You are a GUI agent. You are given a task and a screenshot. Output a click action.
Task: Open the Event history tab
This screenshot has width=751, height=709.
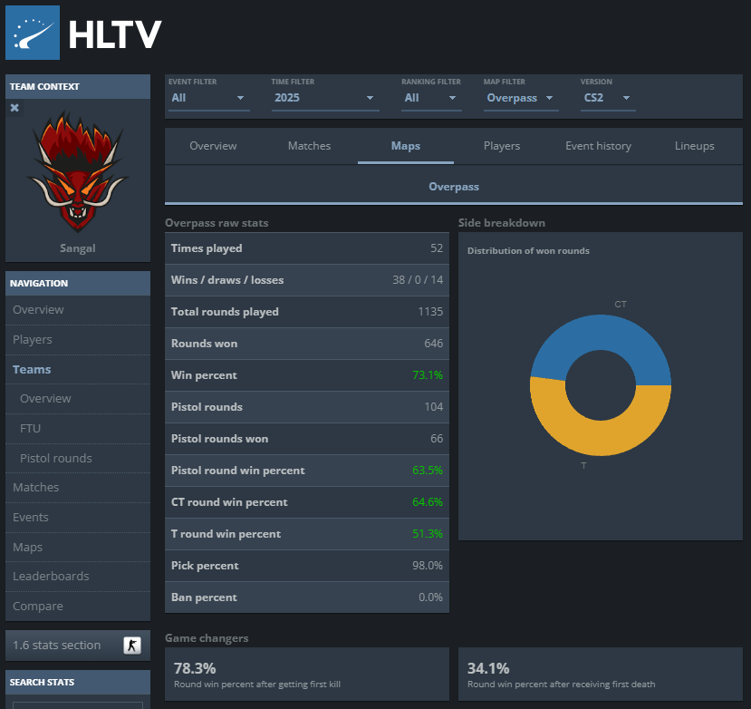tap(598, 146)
